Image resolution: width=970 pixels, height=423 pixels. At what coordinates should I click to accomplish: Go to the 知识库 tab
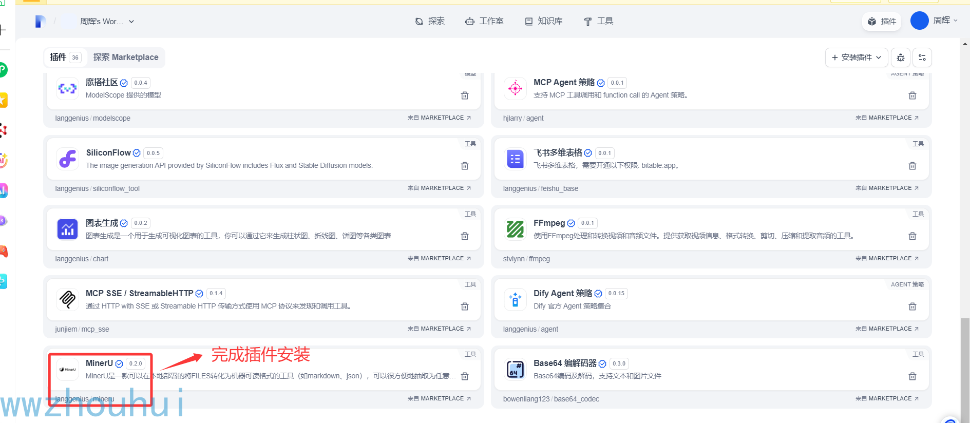pyautogui.click(x=544, y=21)
